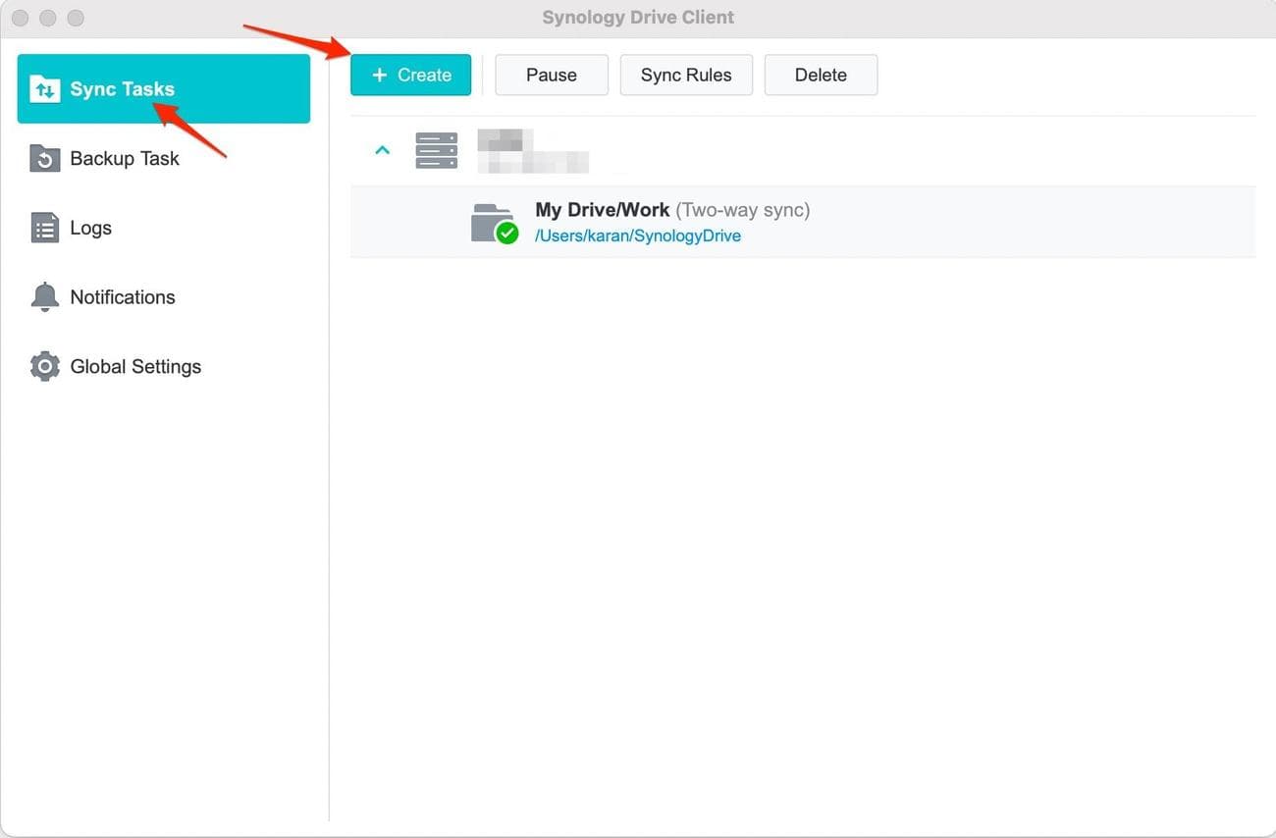
Task: Click the synced folder icon with green checkmark
Action: [x=493, y=221]
